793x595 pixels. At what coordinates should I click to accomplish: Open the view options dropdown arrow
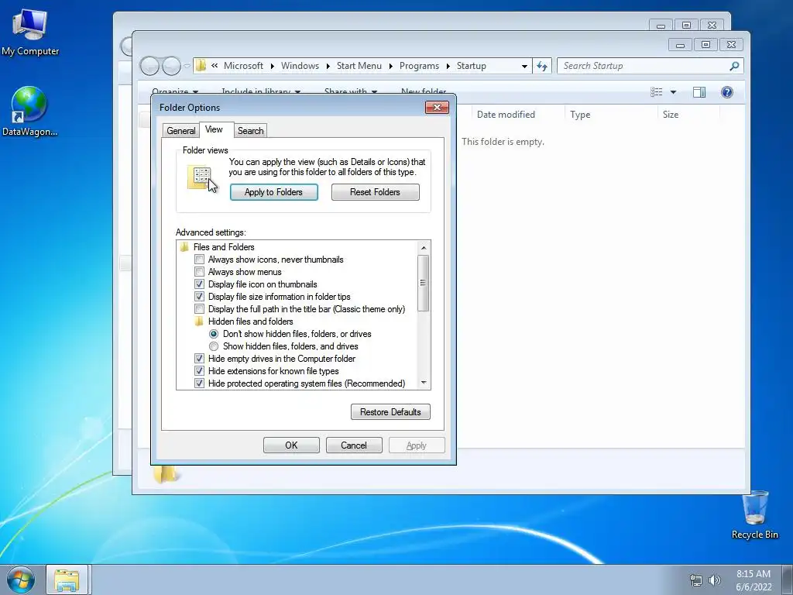(x=673, y=92)
